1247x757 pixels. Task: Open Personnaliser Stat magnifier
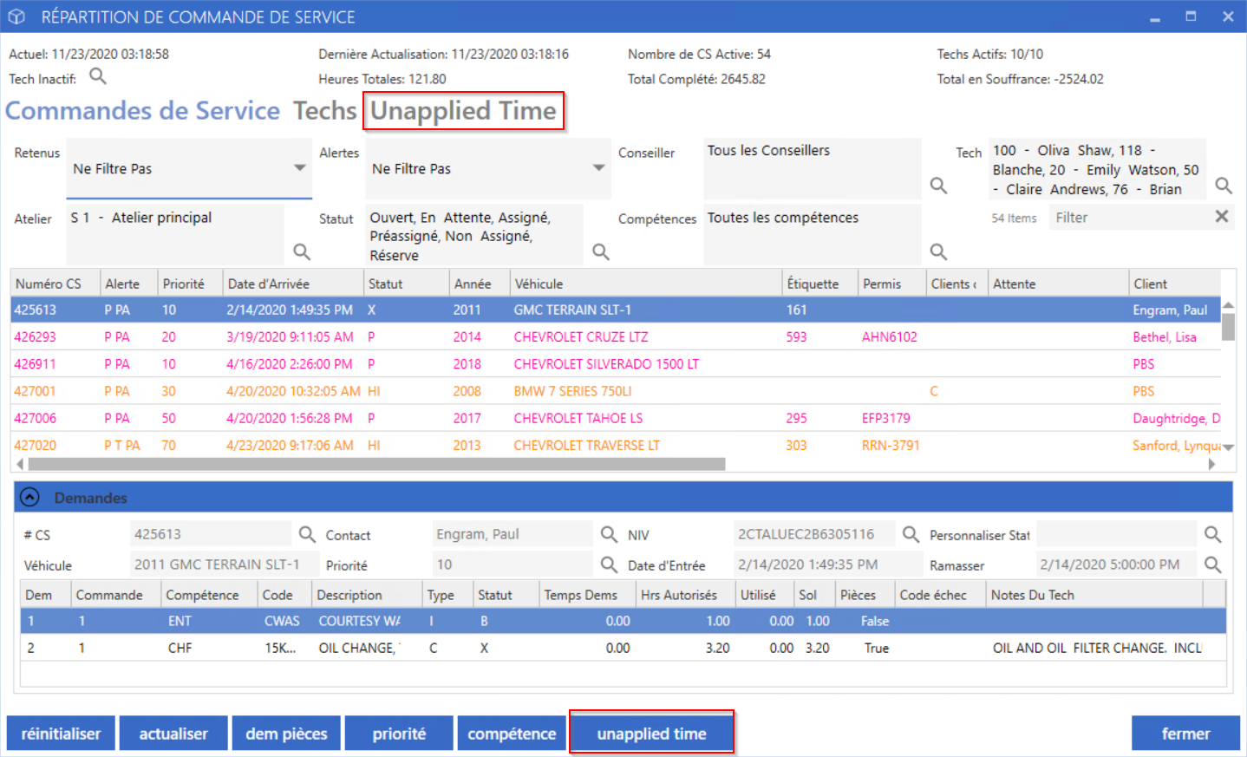(1212, 534)
